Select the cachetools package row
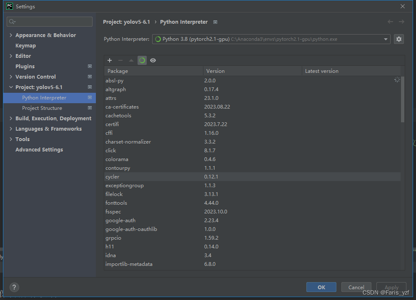Viewport: 416px width, 300px height. coord(252,115)
